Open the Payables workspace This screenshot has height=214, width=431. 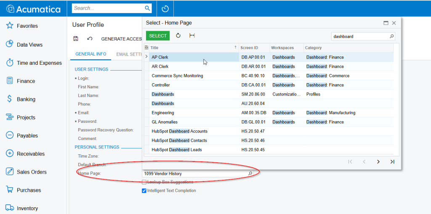pyautogui.click(x=22, y=135)
